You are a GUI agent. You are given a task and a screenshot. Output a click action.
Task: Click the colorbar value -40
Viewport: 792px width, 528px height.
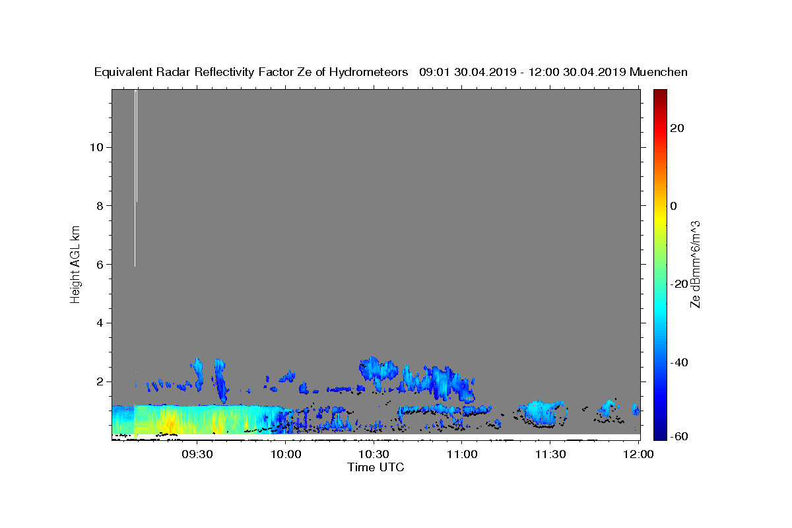tap(679, 362)
